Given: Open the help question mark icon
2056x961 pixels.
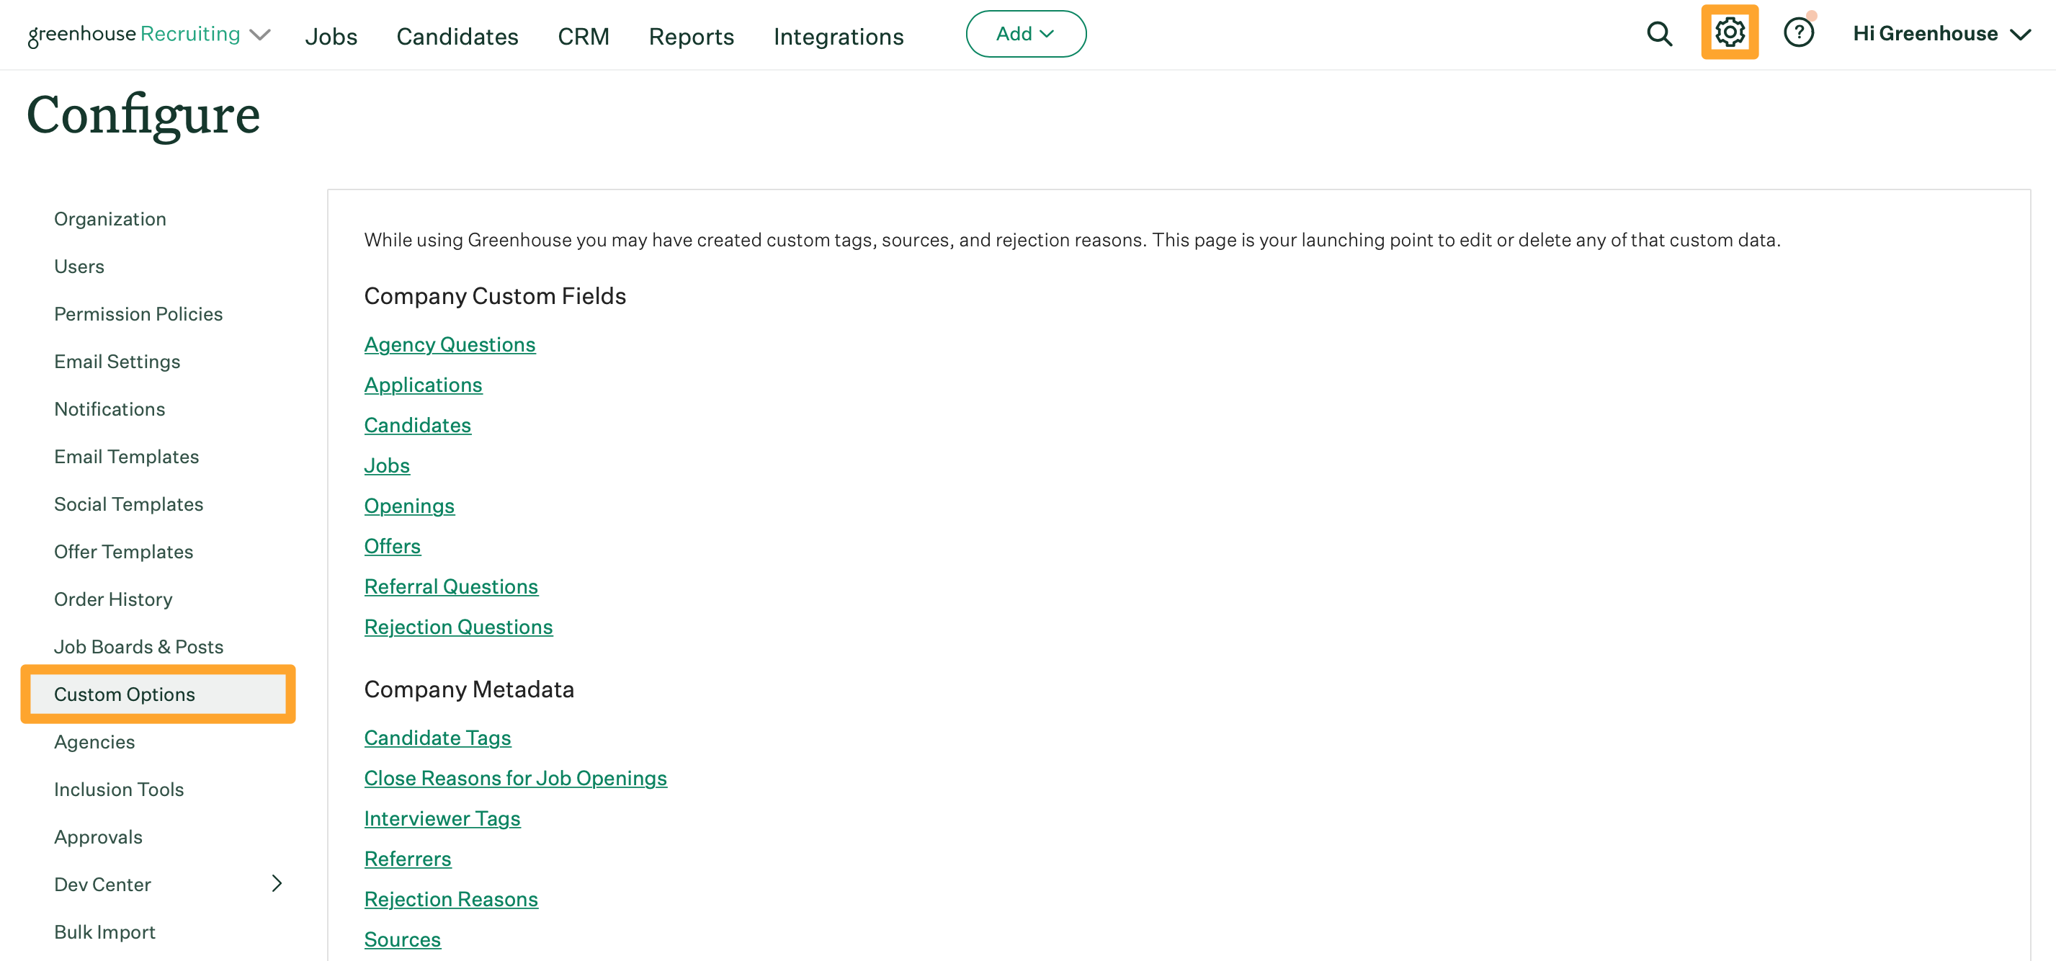Looking at the screenshot, I should (x=1800, y=32).
